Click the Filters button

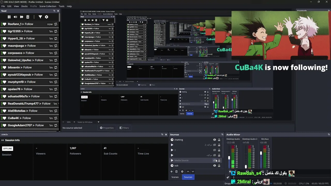124,128
